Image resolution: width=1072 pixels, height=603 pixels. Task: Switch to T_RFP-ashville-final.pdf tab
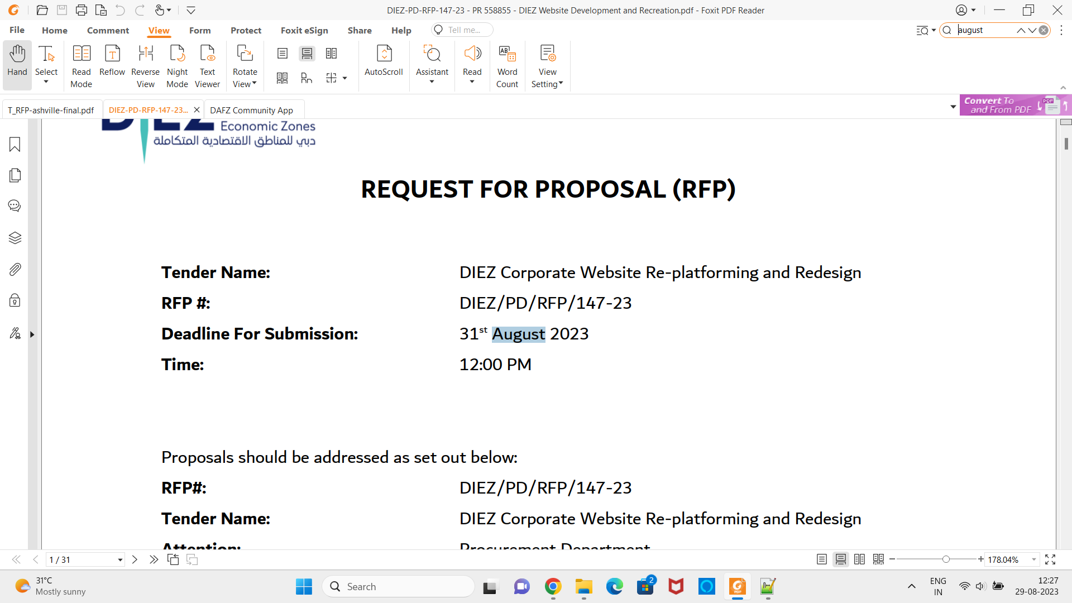pyautogui.click(x=51, y=110)
